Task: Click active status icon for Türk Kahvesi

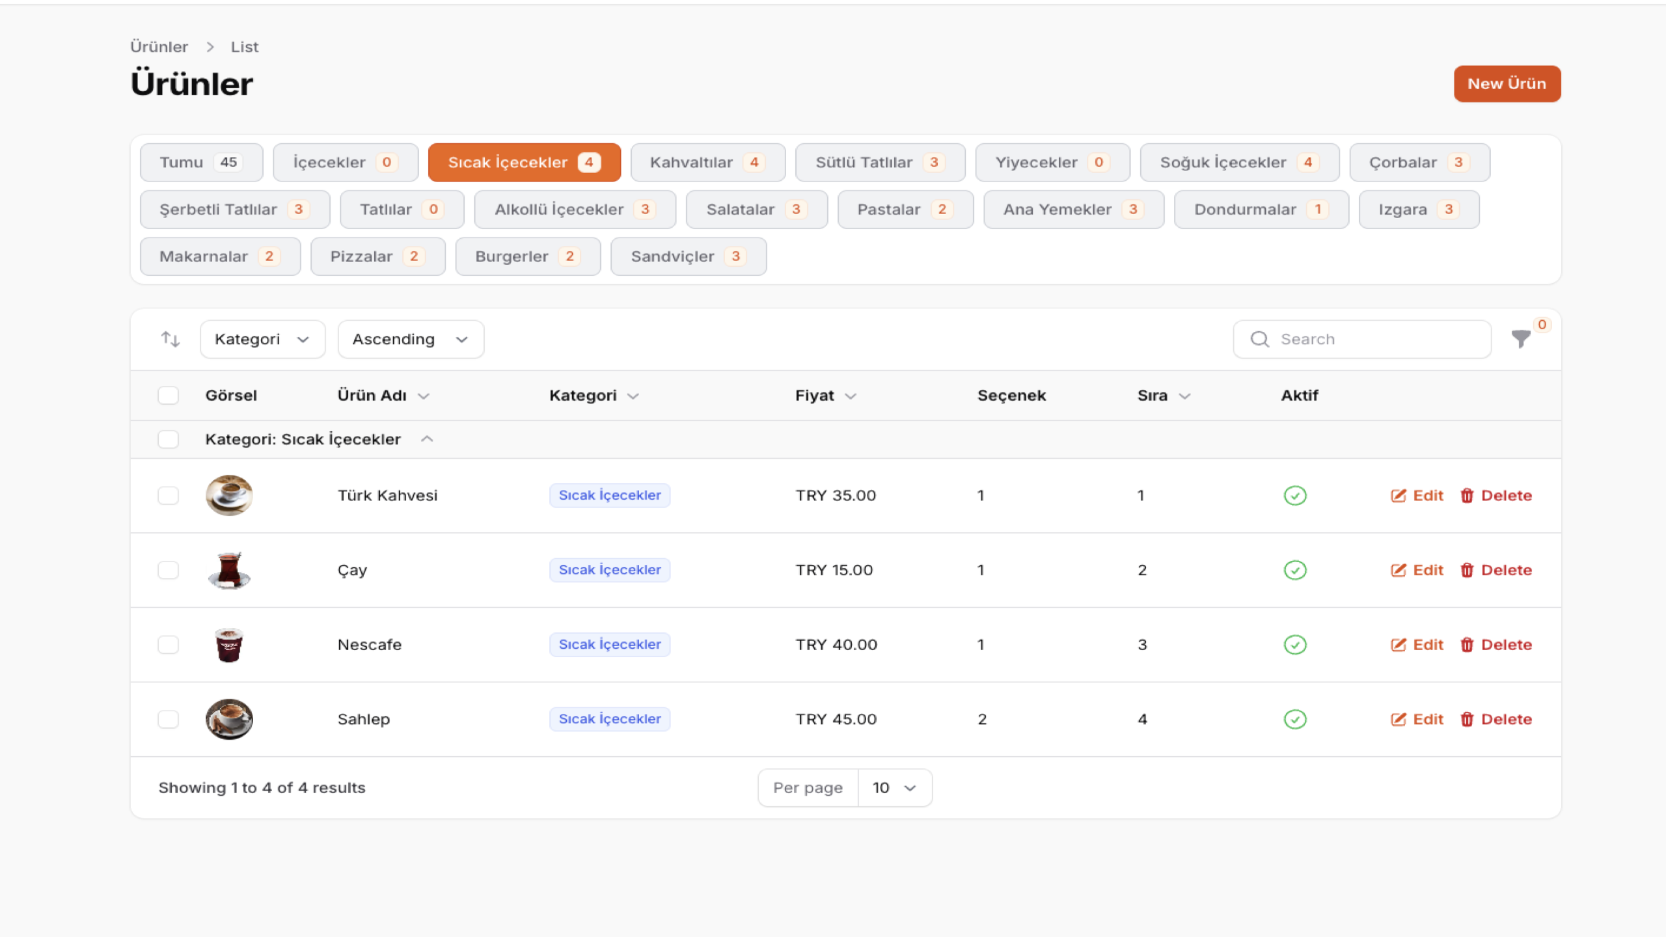Action: tap(1294, 496)
